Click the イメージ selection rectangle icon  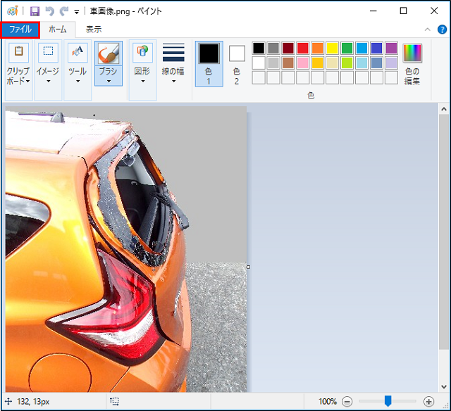coord(48,53)
